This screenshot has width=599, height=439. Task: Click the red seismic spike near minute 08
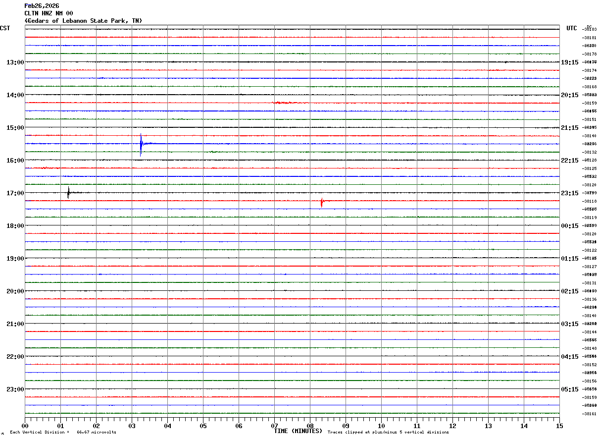[322, 202]
